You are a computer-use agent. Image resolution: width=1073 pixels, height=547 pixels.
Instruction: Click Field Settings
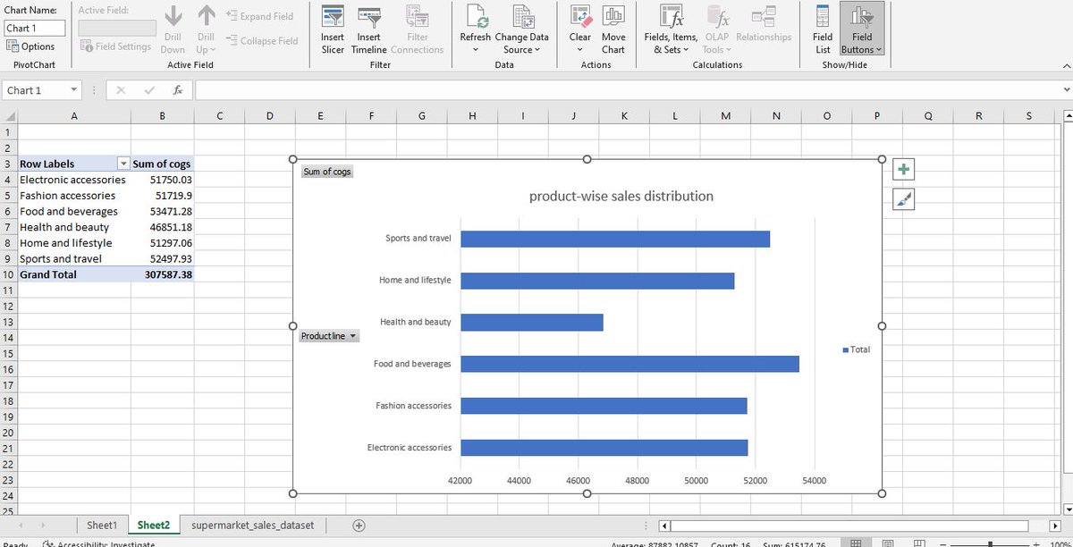point(115,46)
